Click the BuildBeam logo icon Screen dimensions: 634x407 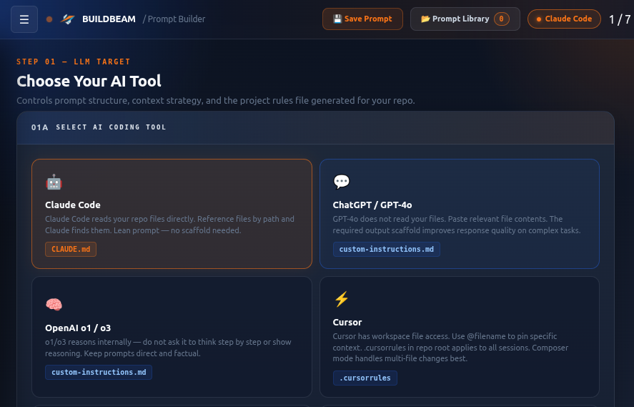click(x=67, y=19)
